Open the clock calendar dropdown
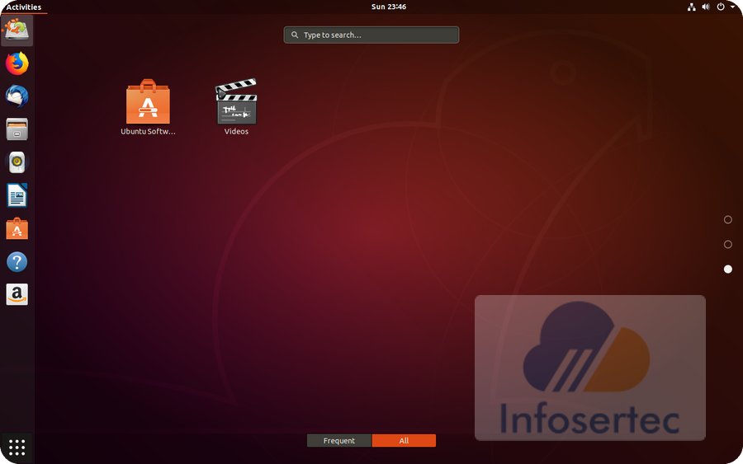Screen dimensions: 743x464 [x=388, y=7]
